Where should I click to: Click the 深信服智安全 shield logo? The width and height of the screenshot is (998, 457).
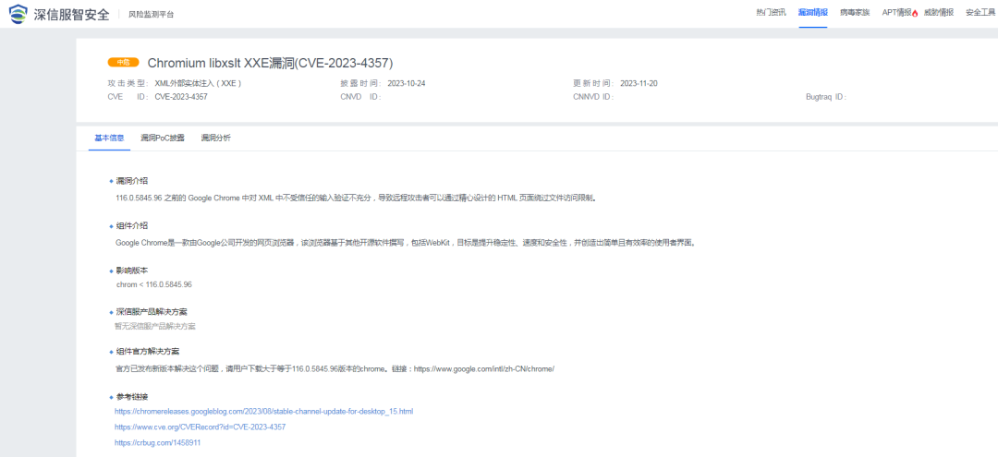(x=18, y=13)
